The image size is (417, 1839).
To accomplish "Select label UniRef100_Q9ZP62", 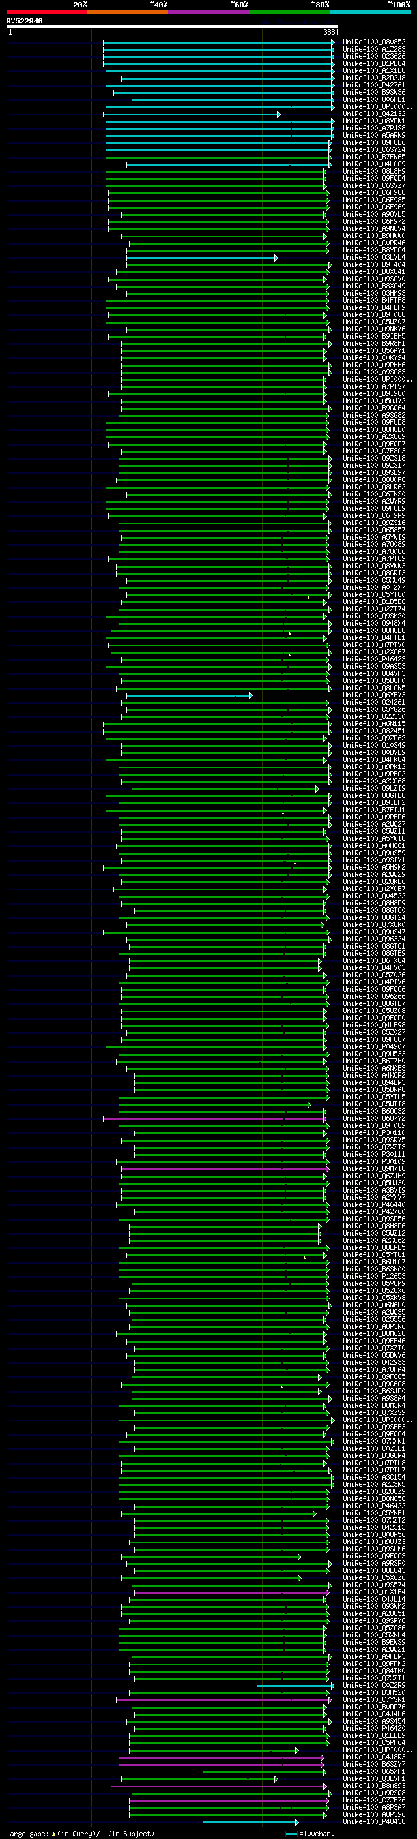I will [373, 738].
